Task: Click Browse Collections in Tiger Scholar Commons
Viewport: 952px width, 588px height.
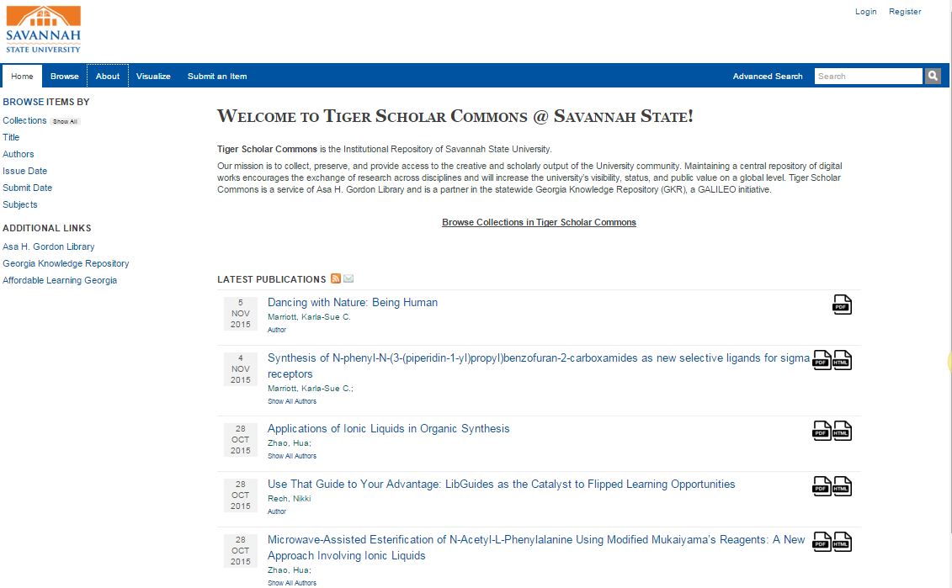Action: pos(540,222)
